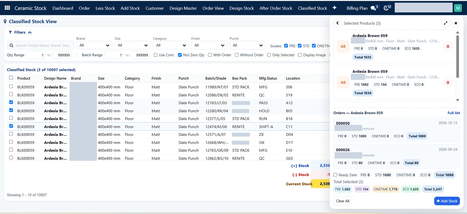Sort by the Batch/Shade column header
Viewport: 467px width, 214px height.
tap(215, 78)
